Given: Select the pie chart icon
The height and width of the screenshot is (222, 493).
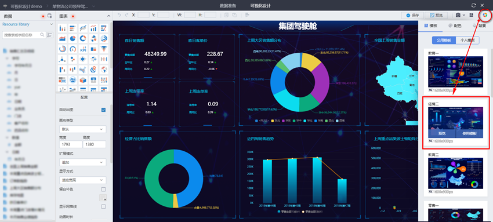Looking at the screenshot, I should click(x=72, y=39).
